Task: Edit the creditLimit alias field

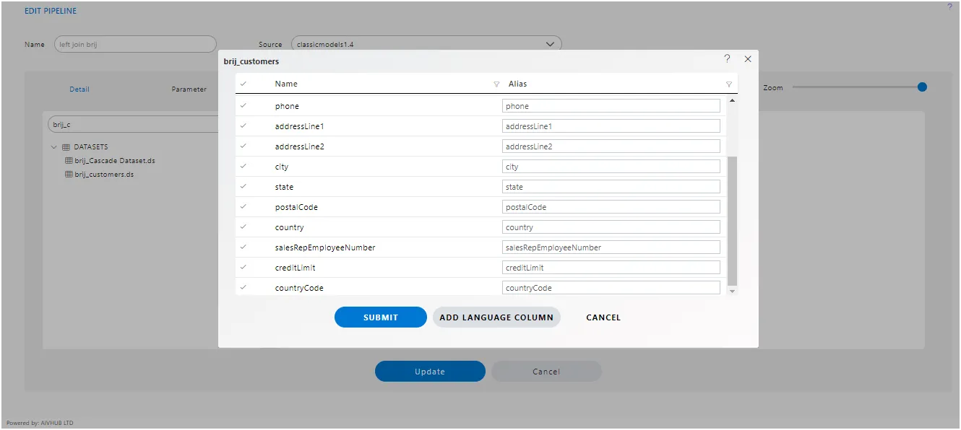Action: (611, 268)
